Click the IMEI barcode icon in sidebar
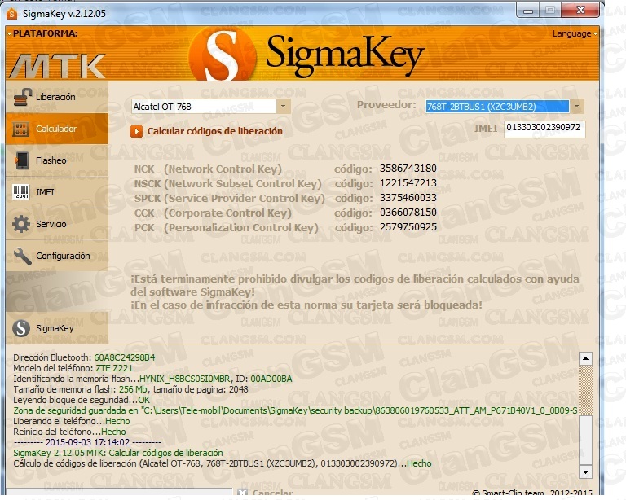 click(x=22, y=192)
